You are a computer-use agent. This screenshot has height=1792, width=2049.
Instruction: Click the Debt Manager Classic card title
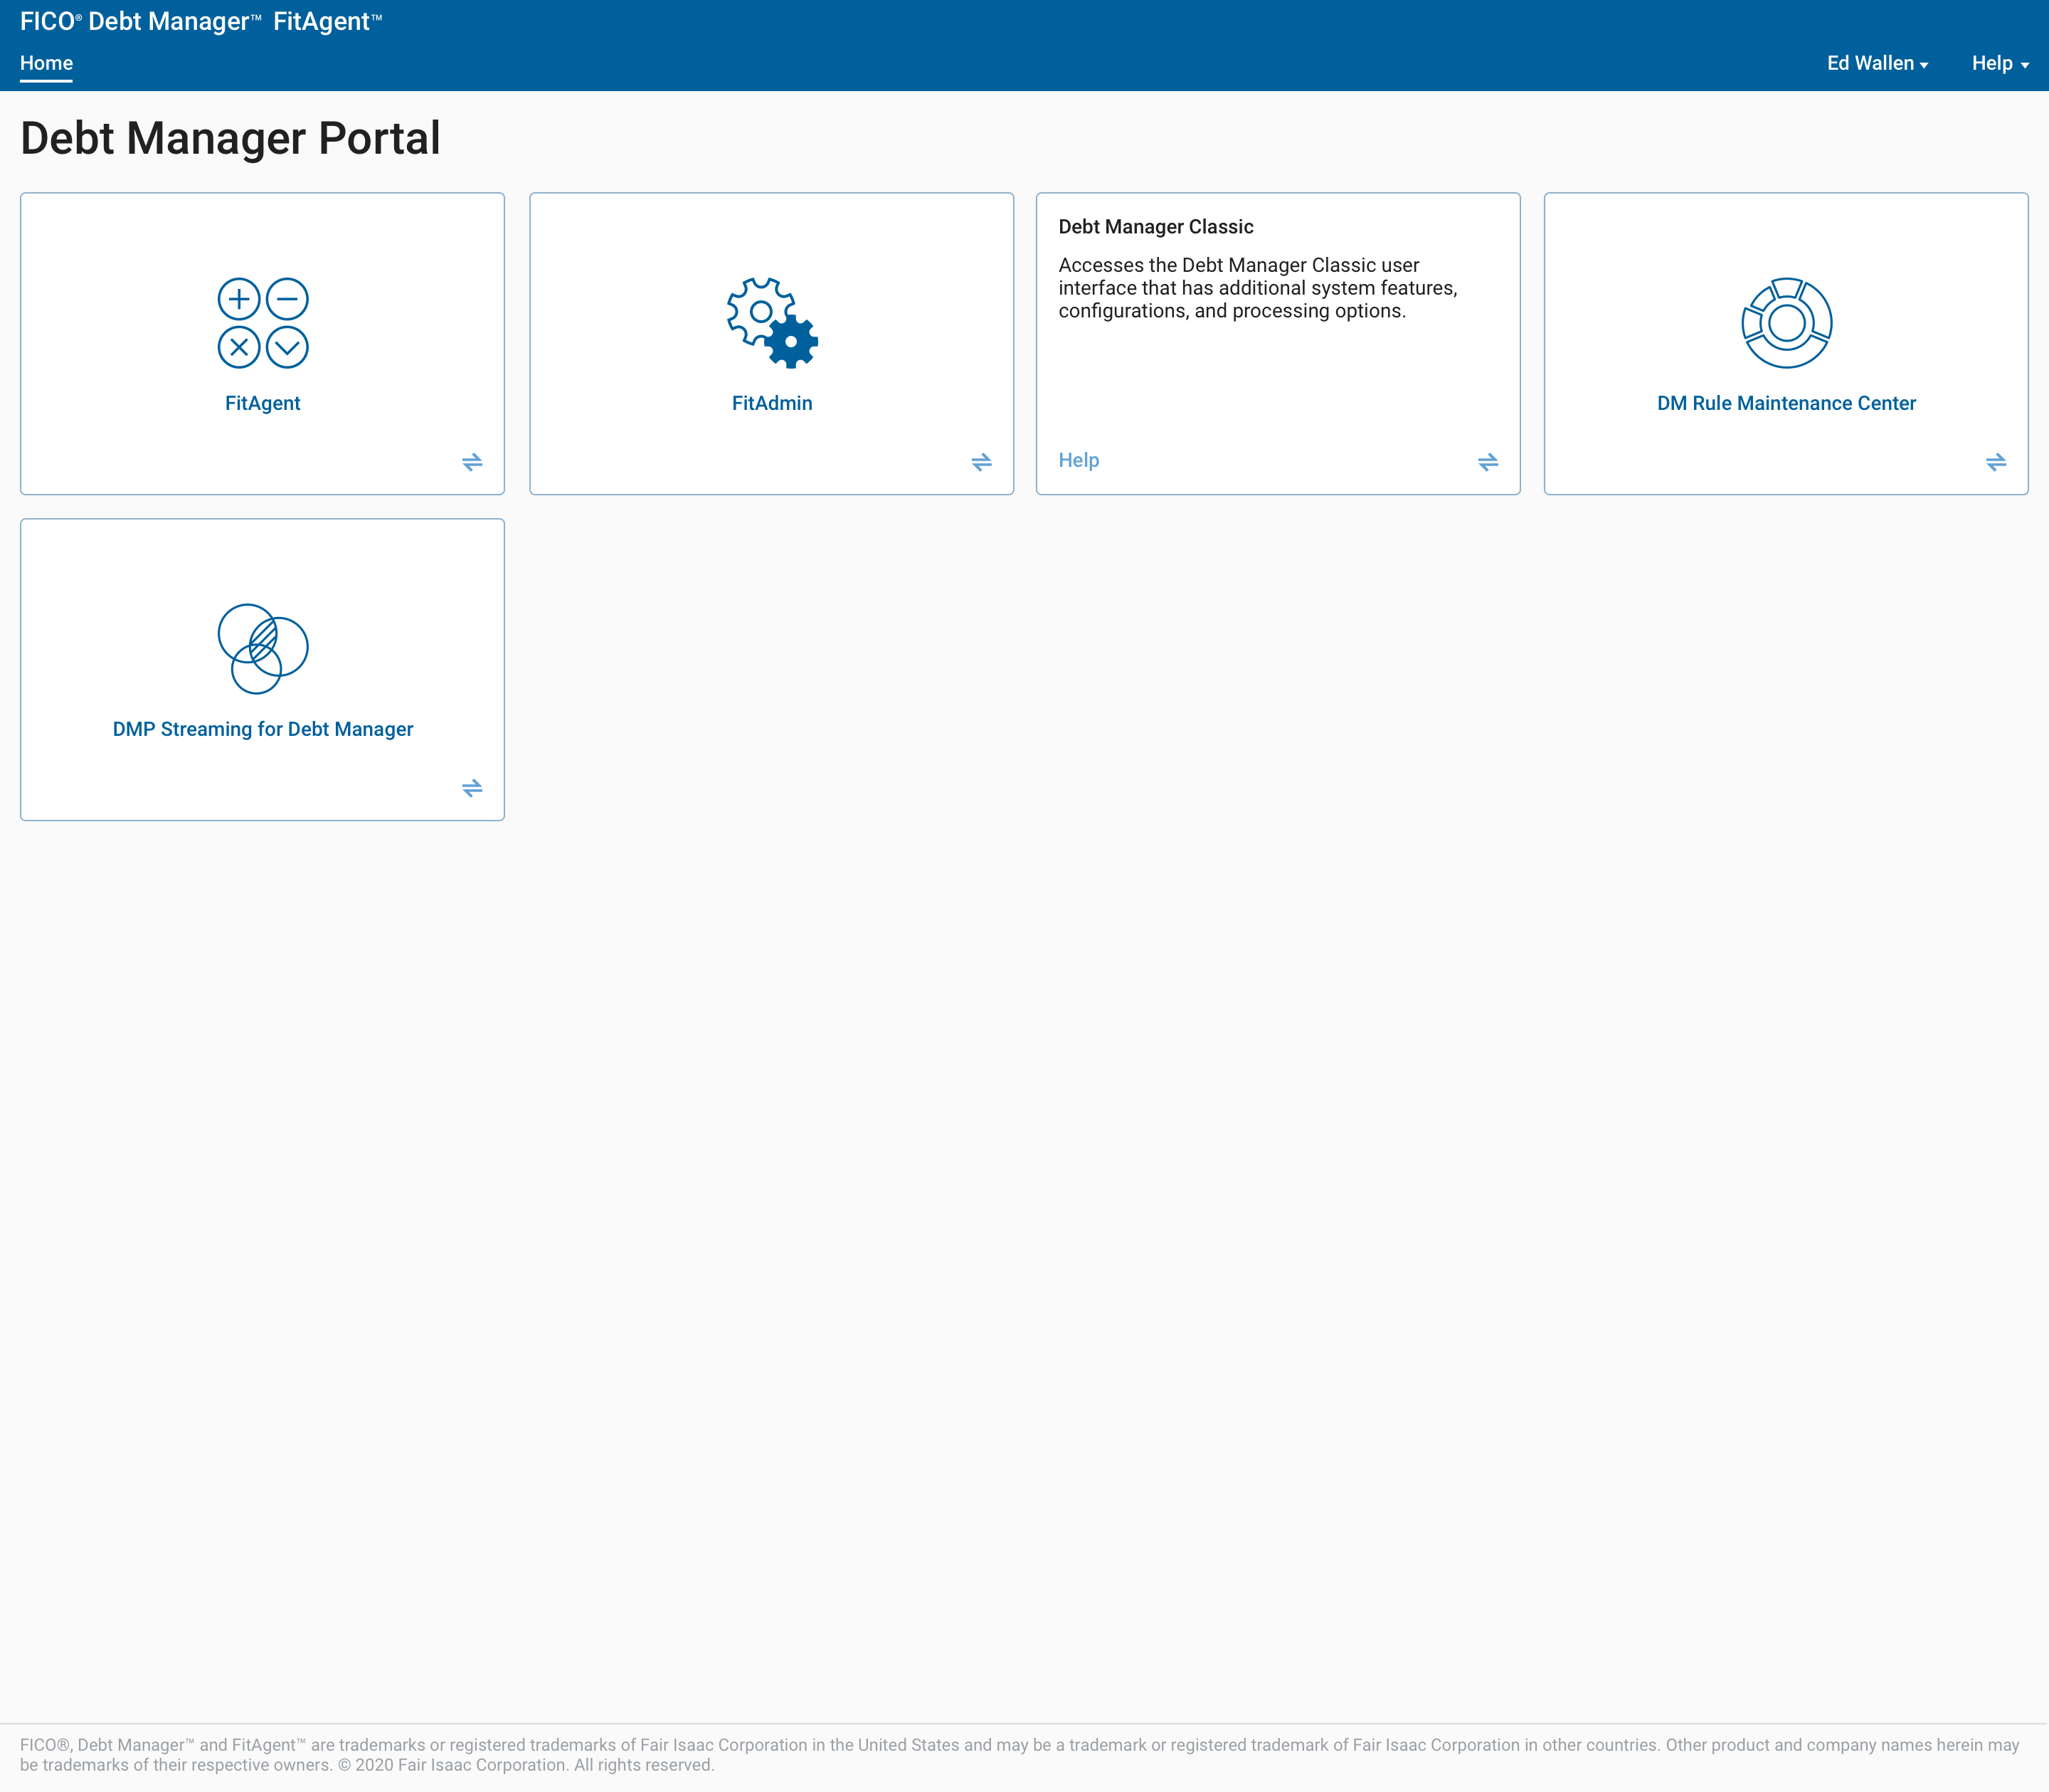[x=1155, y=227]
